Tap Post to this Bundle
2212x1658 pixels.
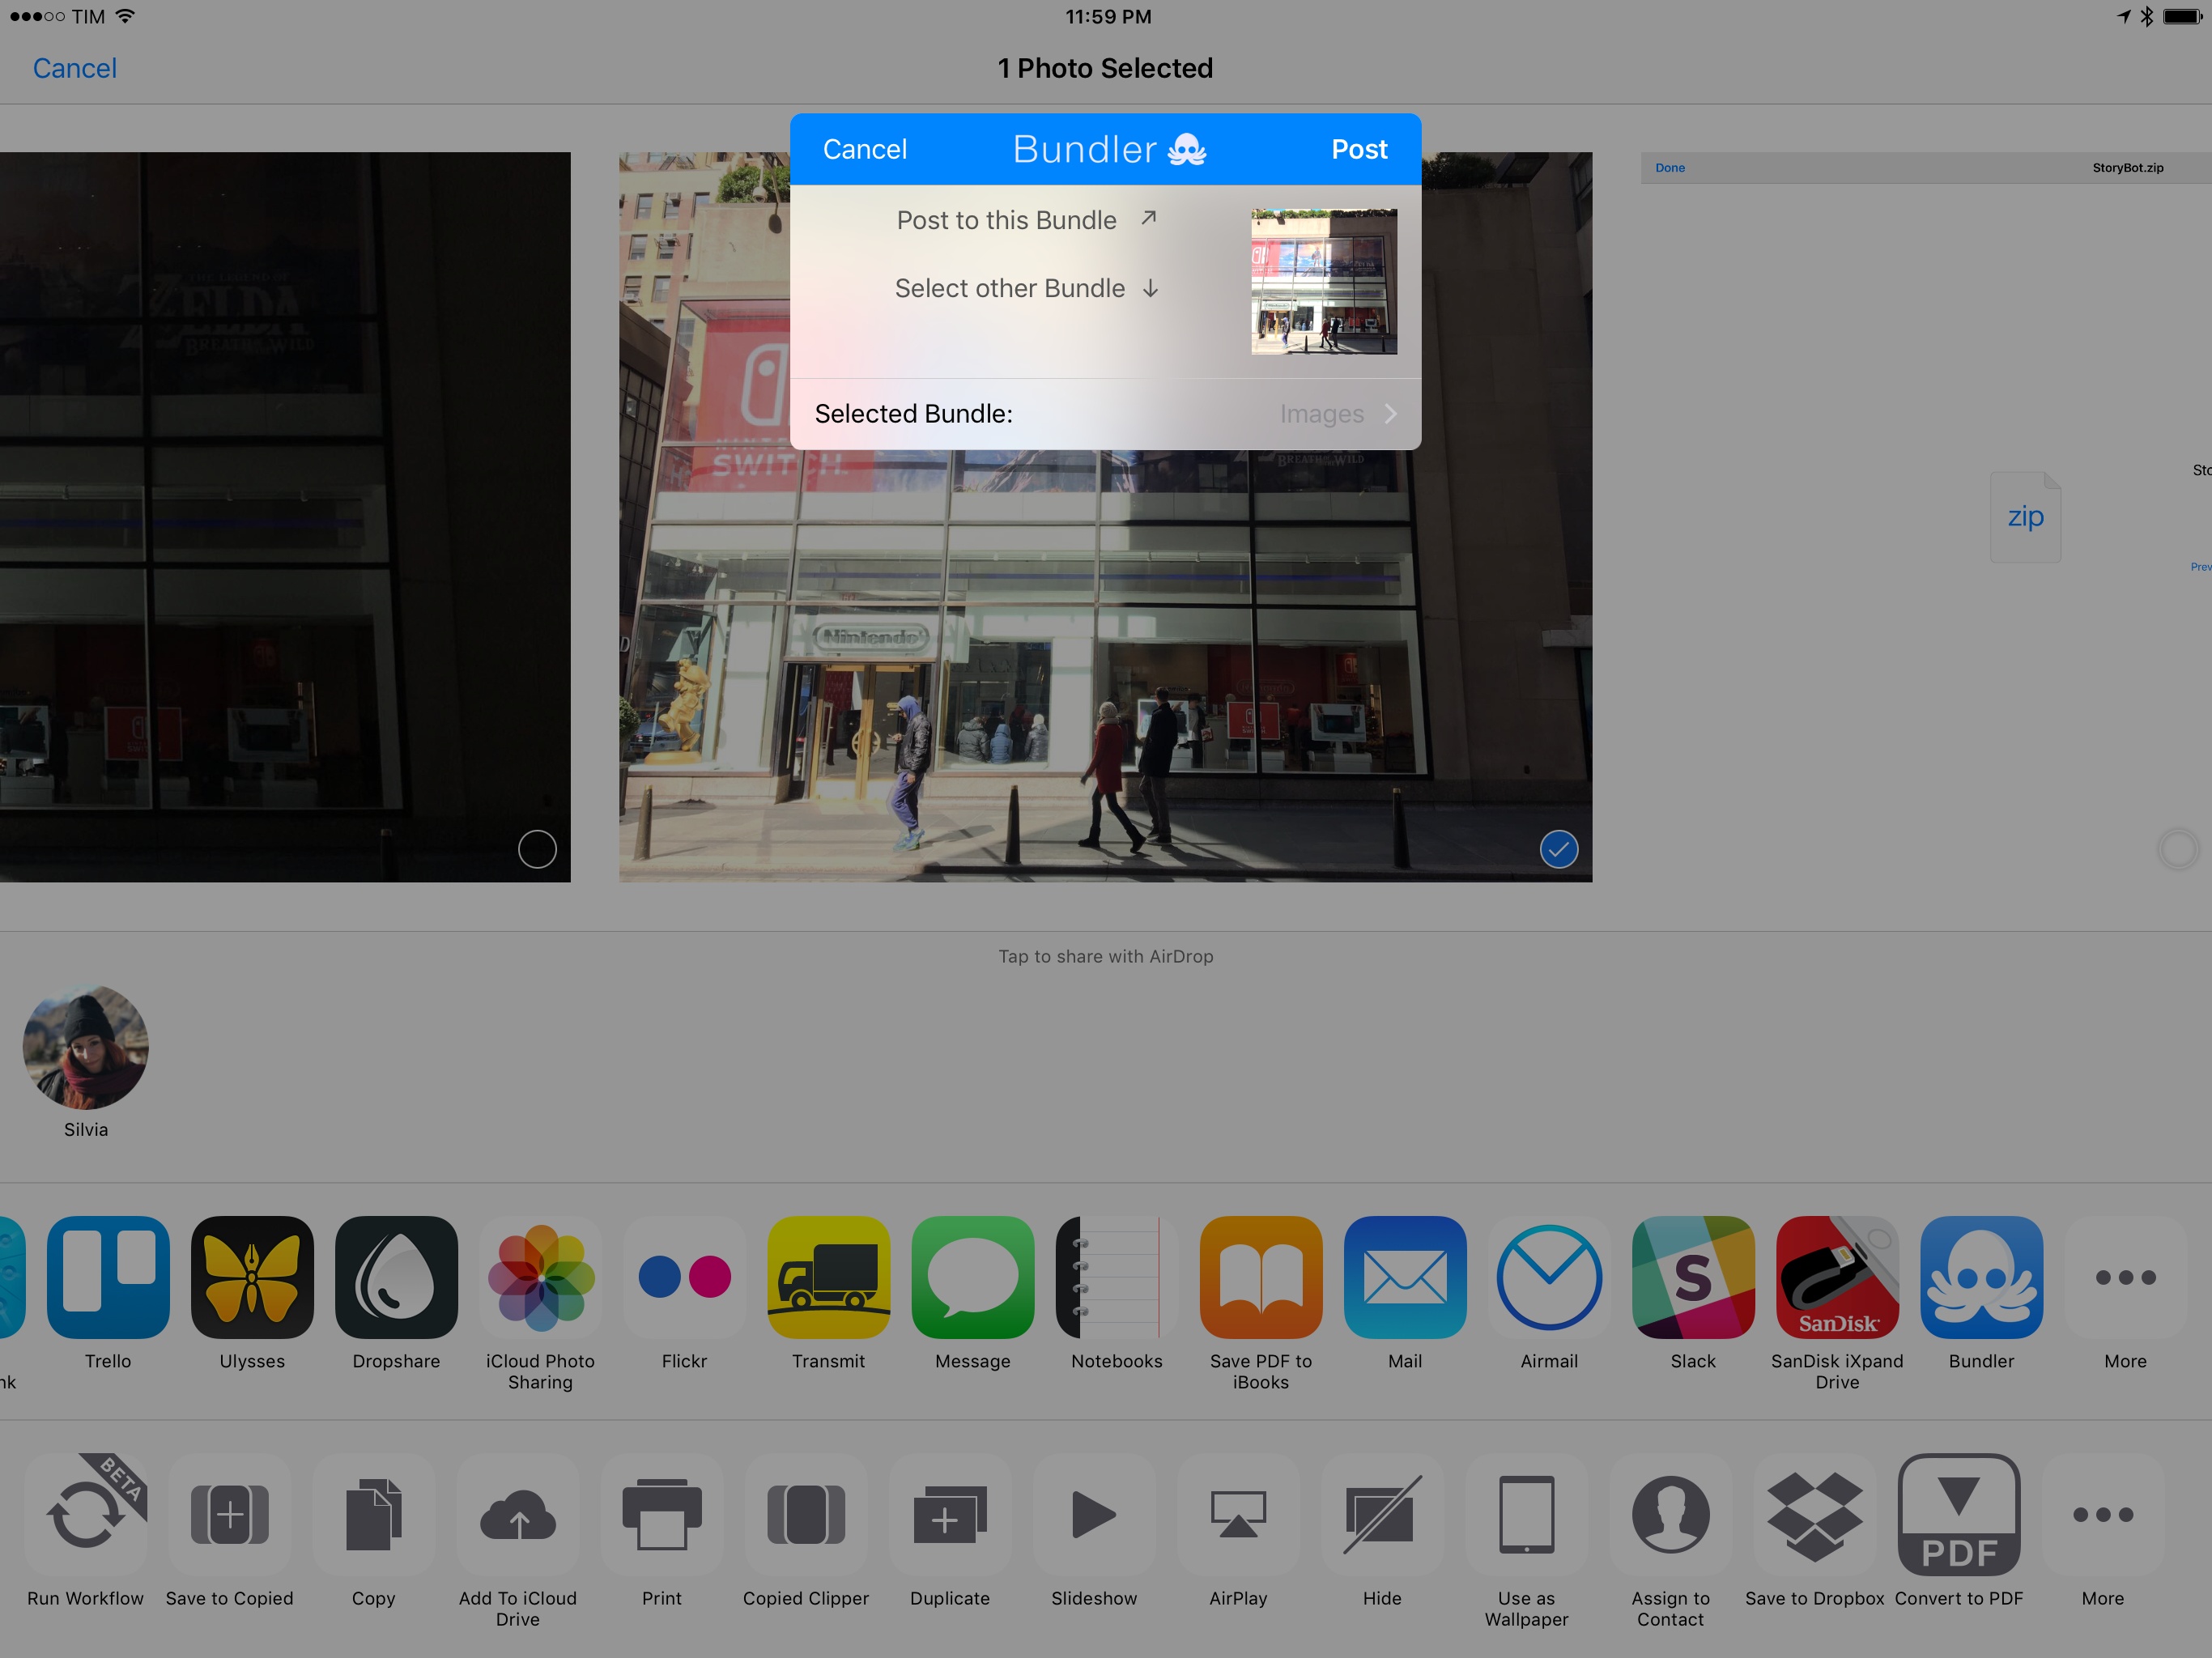(x=1027, y=220)
